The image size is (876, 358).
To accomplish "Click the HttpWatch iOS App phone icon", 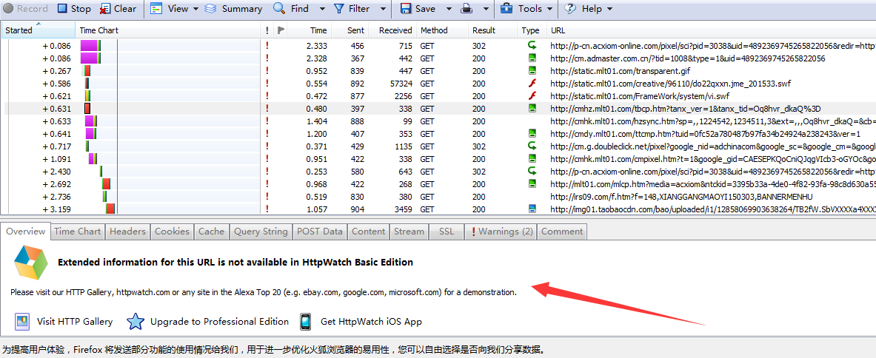I will [305, 322].
